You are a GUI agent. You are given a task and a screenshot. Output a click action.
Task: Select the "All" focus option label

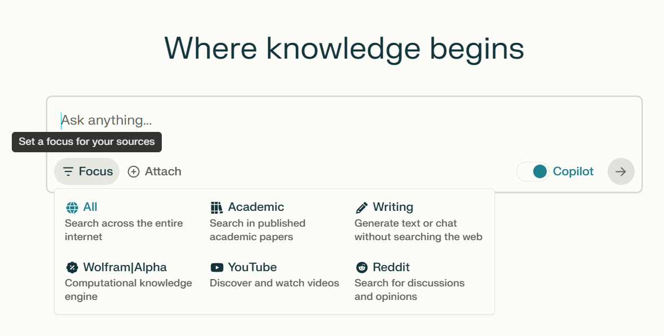90,207
